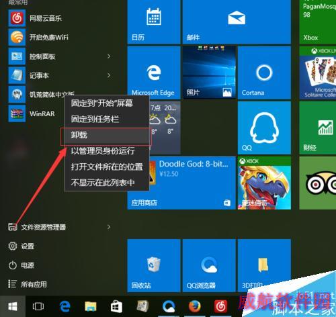Open the 控制面板 icon in list
The image size is (336, 317).
coord(17,56)
